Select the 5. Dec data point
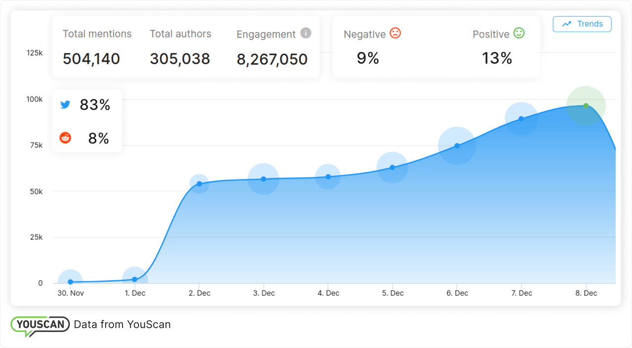632x348 pixels. pos(392,168)
